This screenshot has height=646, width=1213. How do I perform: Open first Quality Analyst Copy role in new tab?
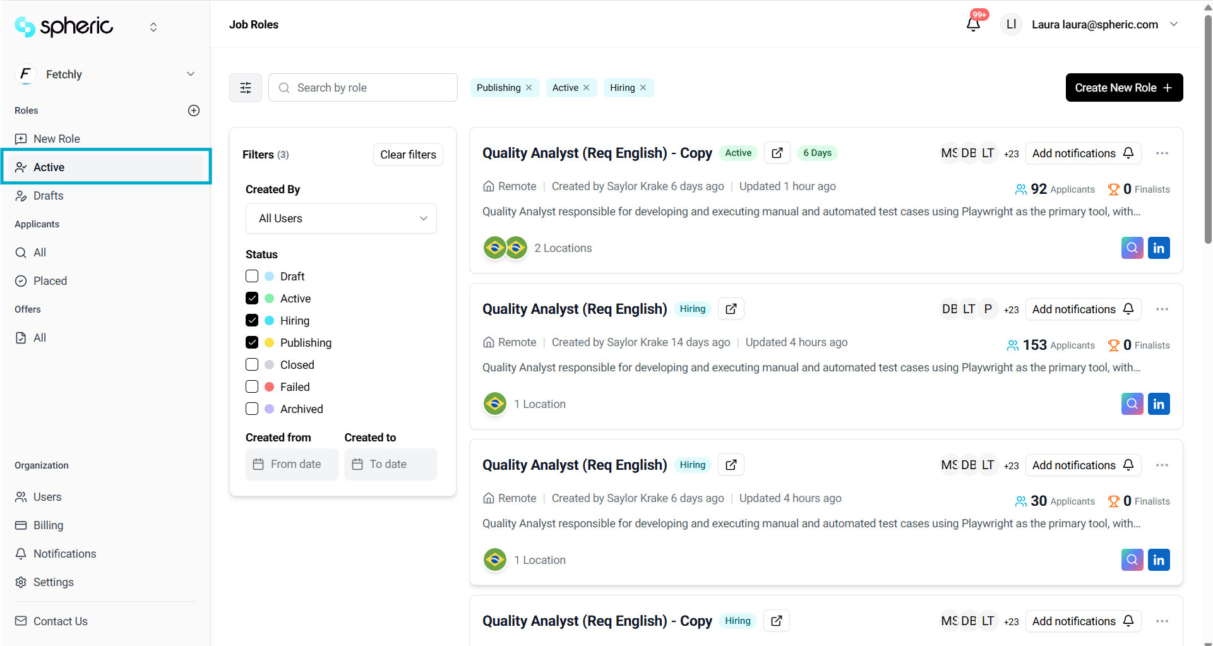tap(777, 153)
